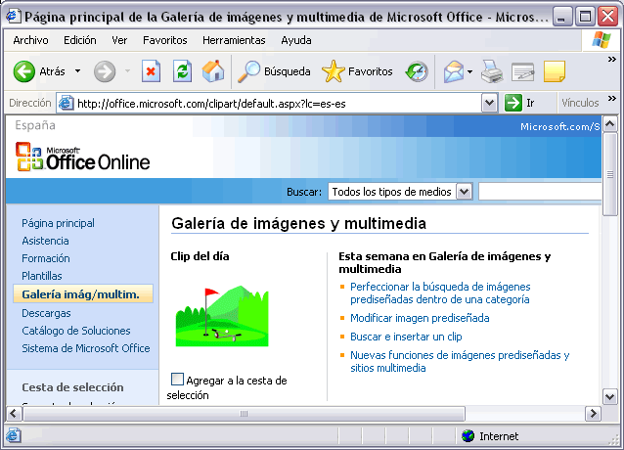624x450 pixels.
Task: Open the 'Todos los tipos de medios' dropdown
Action: (x=464, y=192)
